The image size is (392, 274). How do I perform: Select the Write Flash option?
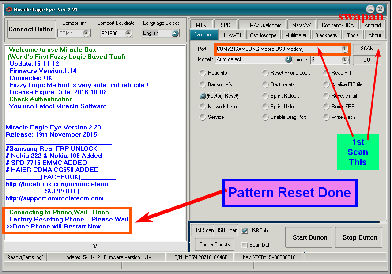tap(339, 117)
